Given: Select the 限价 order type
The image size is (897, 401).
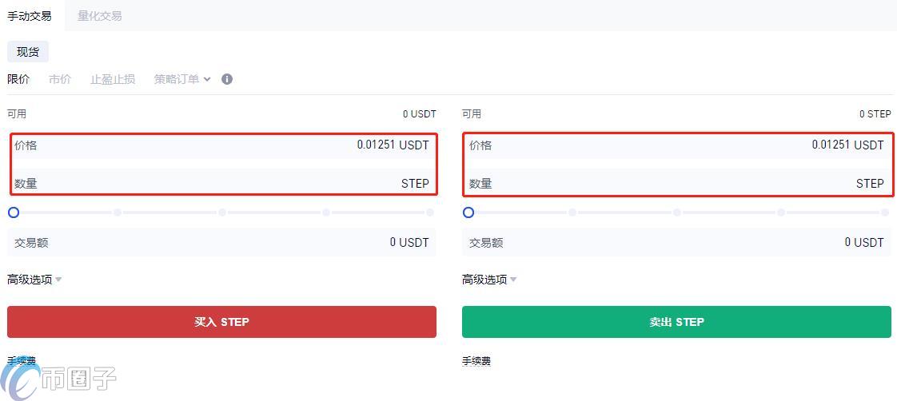Looking at the screenshot, I should pyautogui.click(x=18, y=79).
